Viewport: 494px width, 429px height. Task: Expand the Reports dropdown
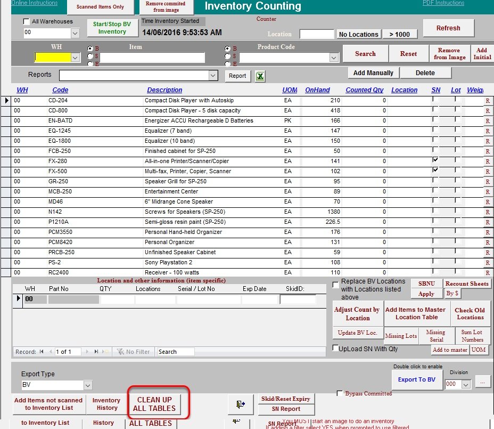point(213,76)
